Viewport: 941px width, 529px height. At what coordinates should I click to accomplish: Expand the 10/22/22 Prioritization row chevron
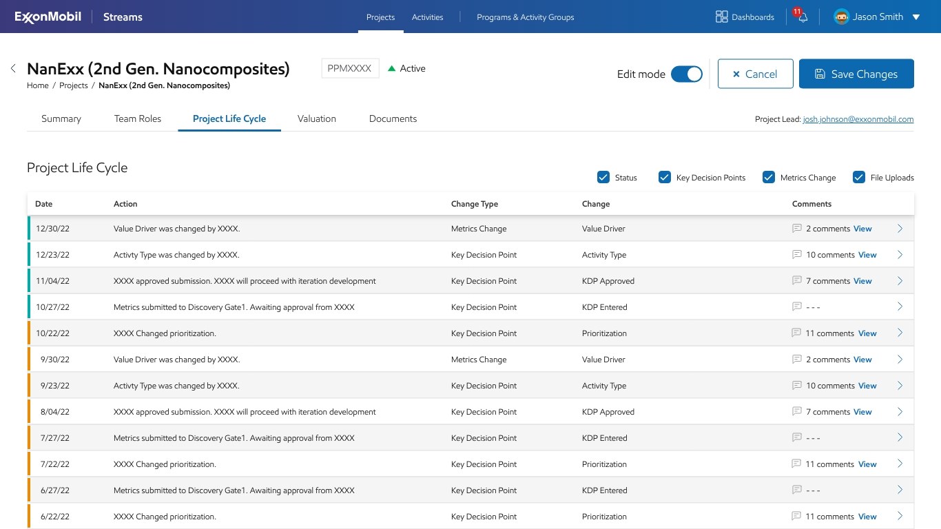tap(900, 333)
